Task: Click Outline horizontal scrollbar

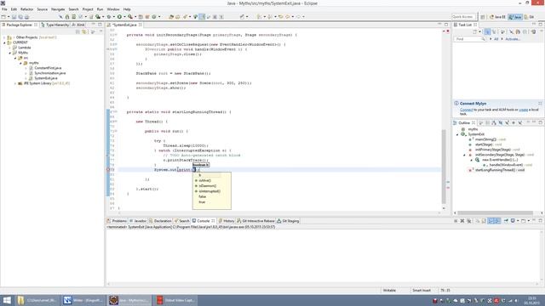Action: pyautogui.click(x=496, y=213)
